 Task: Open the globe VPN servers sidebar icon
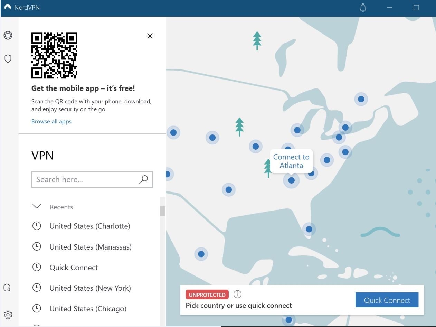(8, 35)
